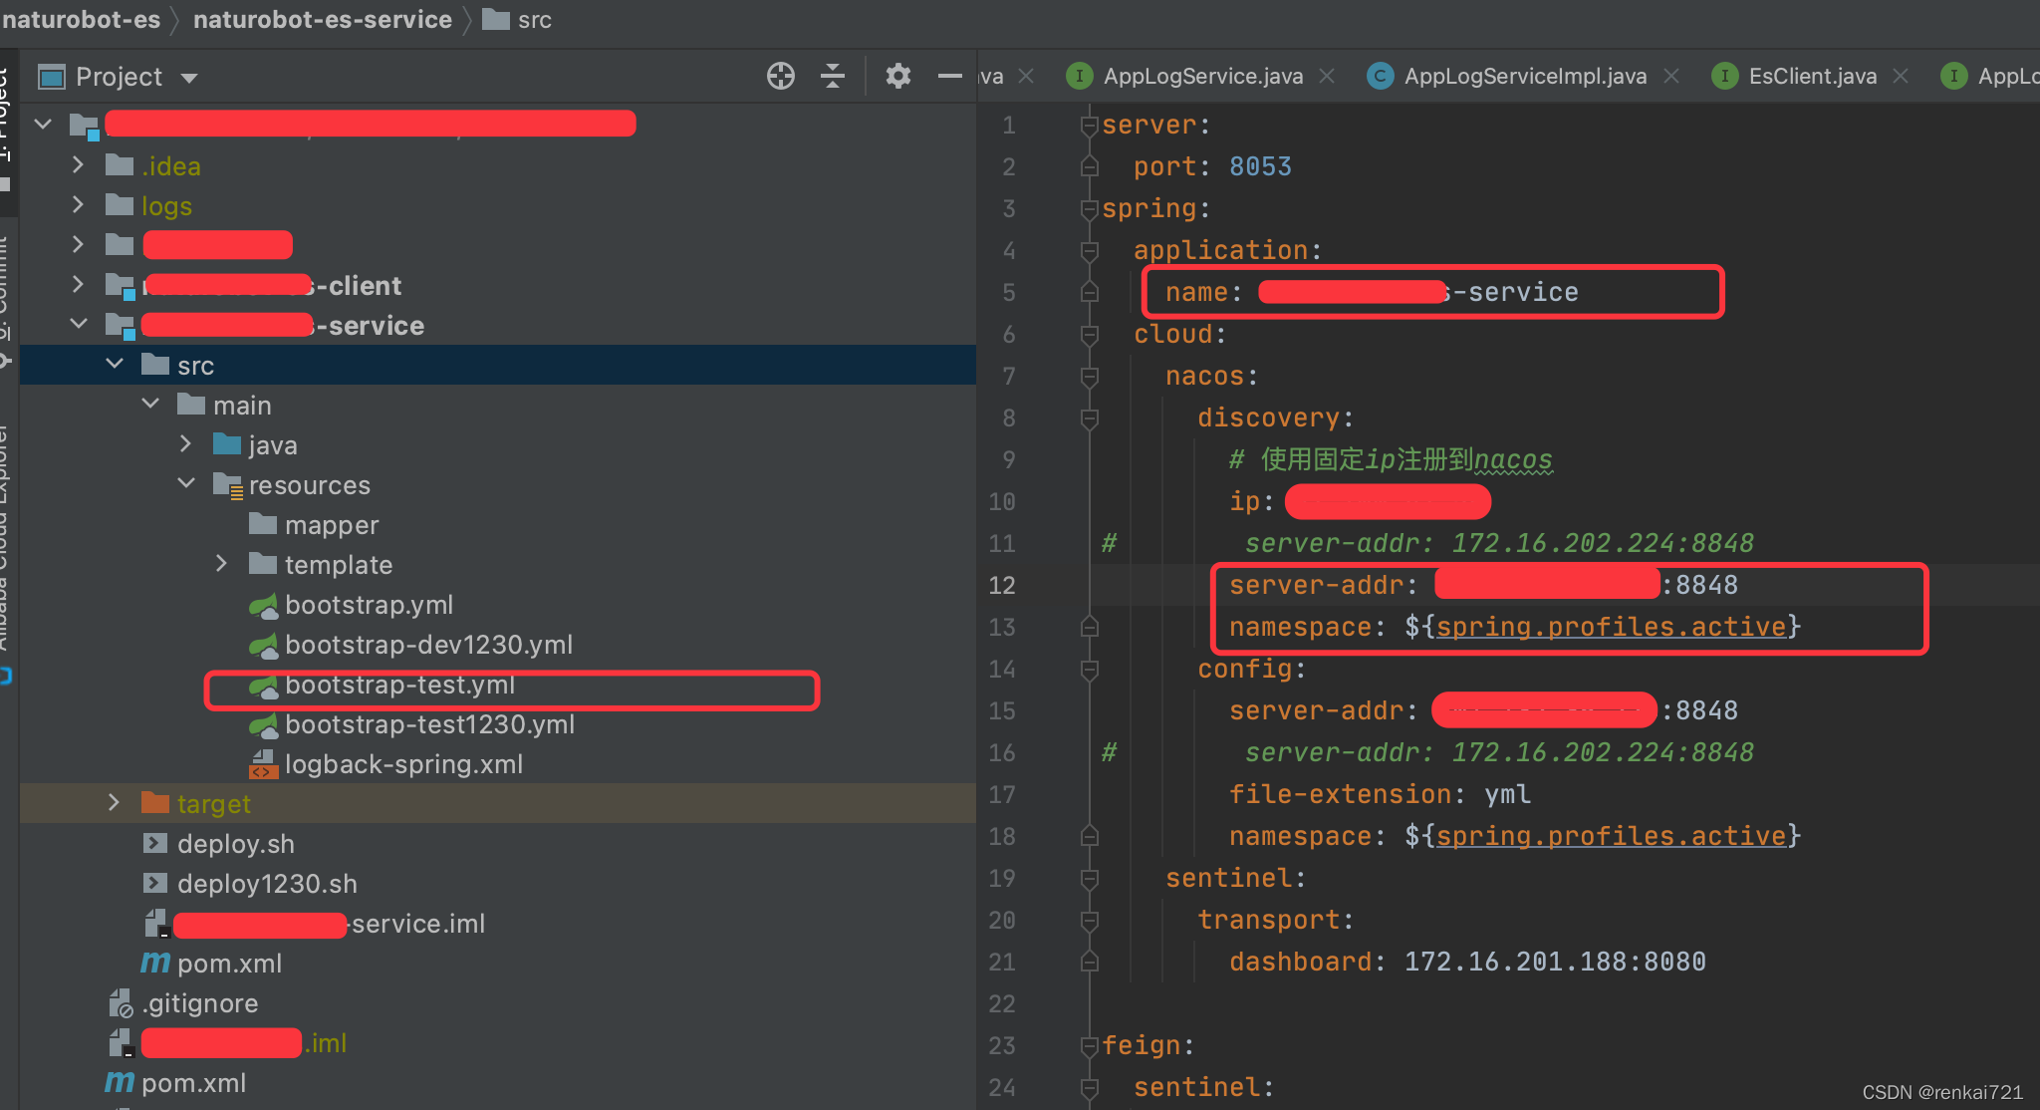Expand the target folder
Viewport: 2040px width, 1110px height.
(x=114, y=802)
